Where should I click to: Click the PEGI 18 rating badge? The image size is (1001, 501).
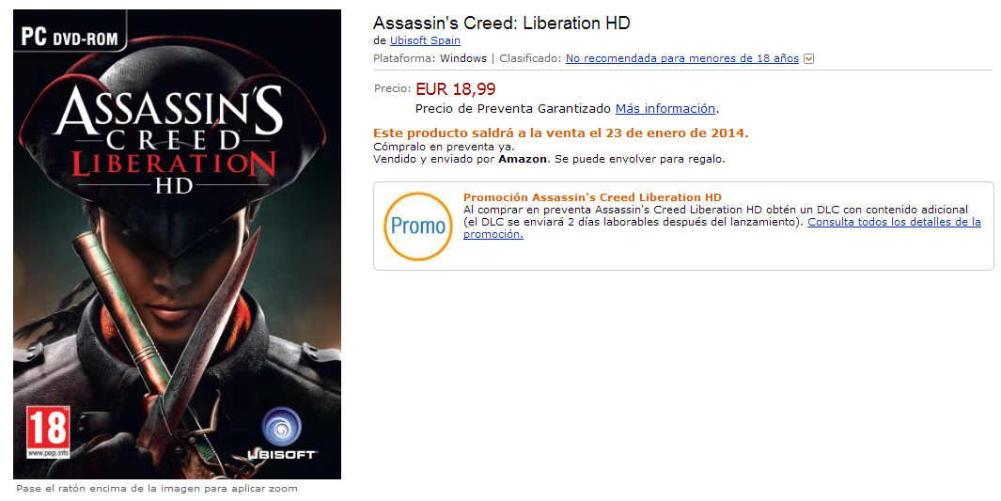(48, 431)
